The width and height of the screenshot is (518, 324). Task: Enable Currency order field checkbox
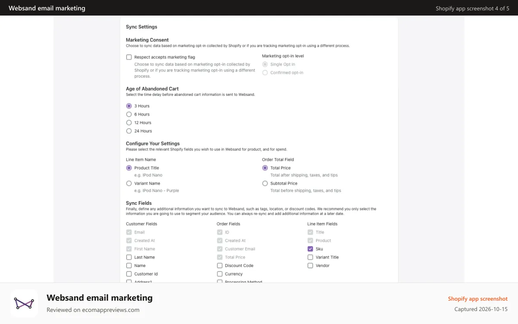[220, 274]
